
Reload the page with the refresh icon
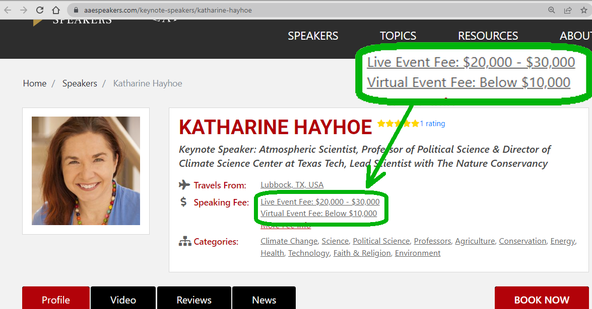point(40,10)
